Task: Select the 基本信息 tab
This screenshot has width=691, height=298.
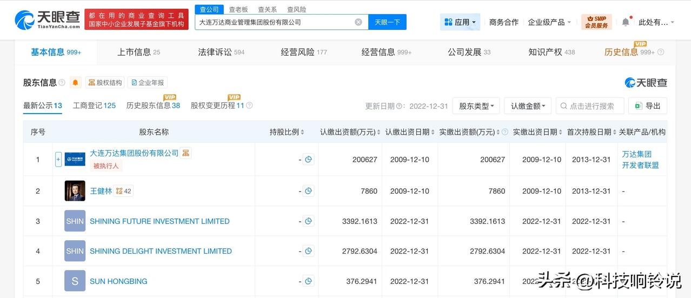Action: point(56,52)
